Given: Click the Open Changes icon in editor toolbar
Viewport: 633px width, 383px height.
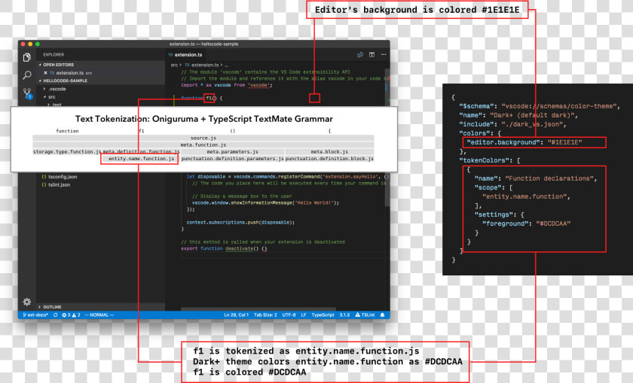Looking at the screenshot, I should click(360, 55).
